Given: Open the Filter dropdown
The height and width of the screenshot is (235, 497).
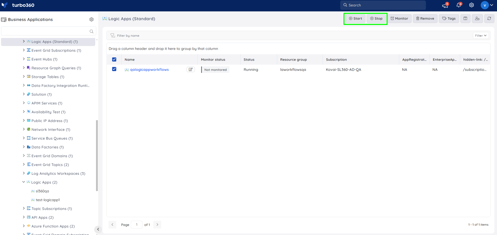Looking at the screenshot, I should pyautogui.click(x=481, y=36).
